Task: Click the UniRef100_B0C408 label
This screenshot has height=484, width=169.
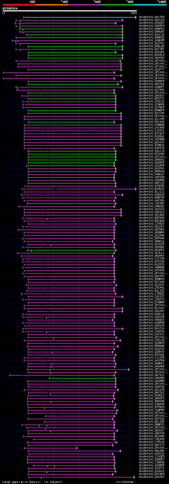Action: [x=152, y=122]
